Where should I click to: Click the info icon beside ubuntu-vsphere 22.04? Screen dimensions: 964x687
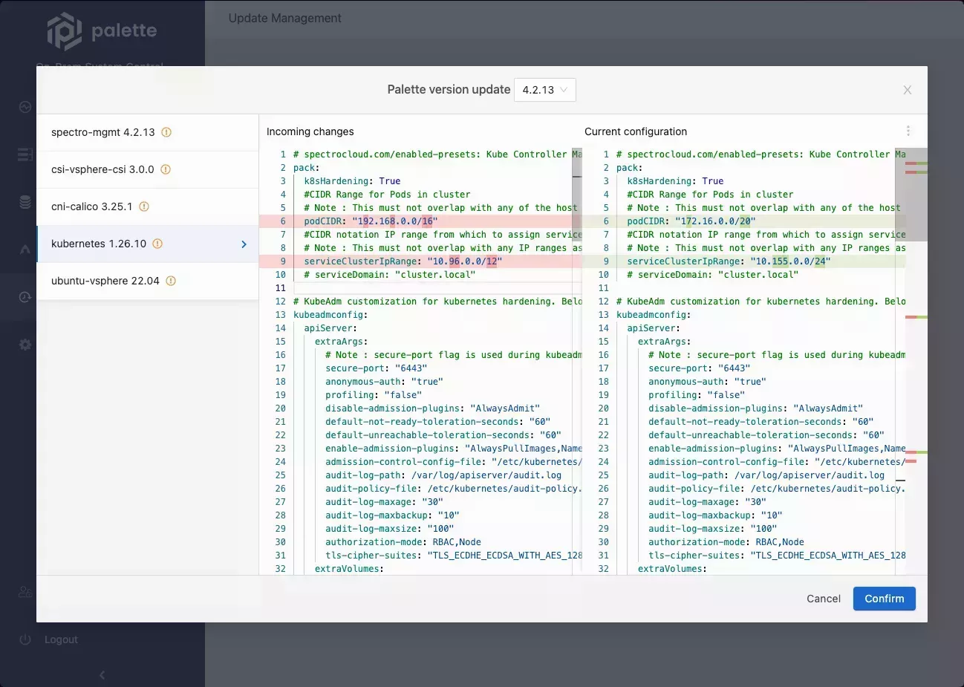tap(171, 281)
